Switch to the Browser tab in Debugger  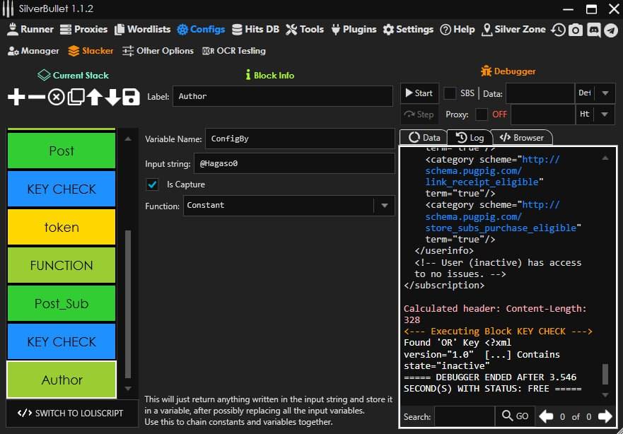[x=522, y=138]
